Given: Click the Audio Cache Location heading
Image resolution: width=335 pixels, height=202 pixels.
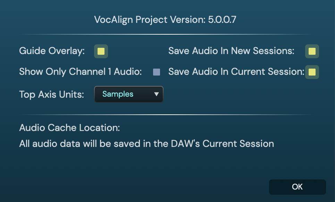Looking at the screenshot, I should tap(69, 128).
